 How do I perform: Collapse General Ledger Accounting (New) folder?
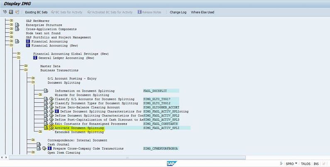pos(19,57)
